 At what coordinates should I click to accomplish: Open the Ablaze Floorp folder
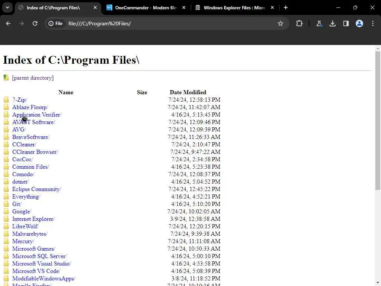click(x=30, y=107)
